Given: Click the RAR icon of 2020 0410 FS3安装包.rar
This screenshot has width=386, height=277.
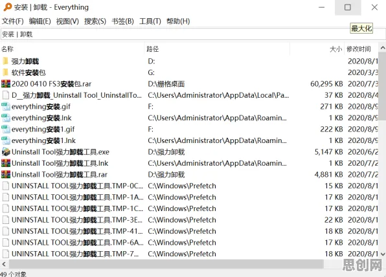Looking at the screenshot, I should click(6, 84).
